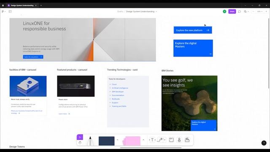Select the 'Trending Technologies - card' label
This screenshot has width=270, height=152.
(x=122, y=70)
